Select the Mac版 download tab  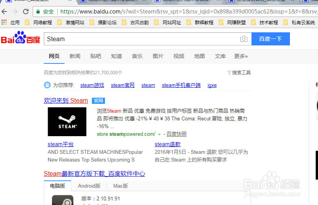[x=121, y=186]
